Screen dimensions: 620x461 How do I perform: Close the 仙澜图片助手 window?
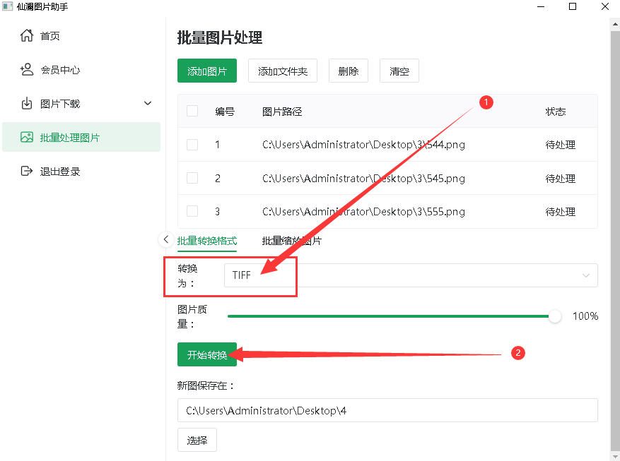(x=605, y=7)
